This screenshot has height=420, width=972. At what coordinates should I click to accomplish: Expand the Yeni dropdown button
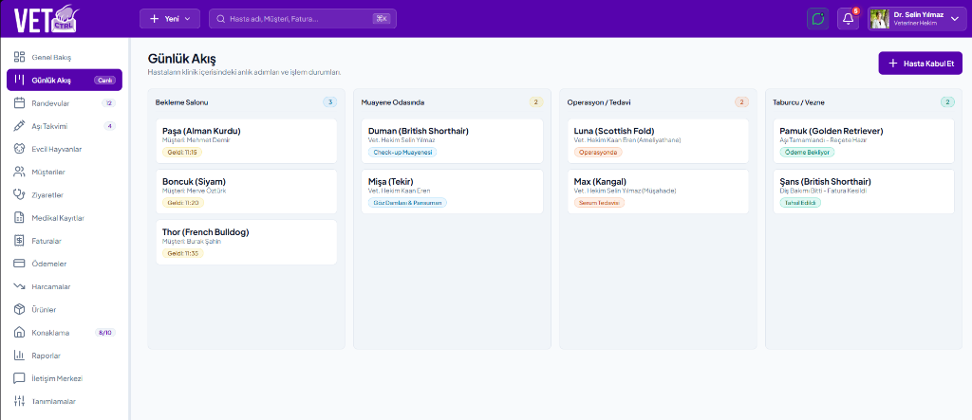pyautogui.click(x=170, y=19)
